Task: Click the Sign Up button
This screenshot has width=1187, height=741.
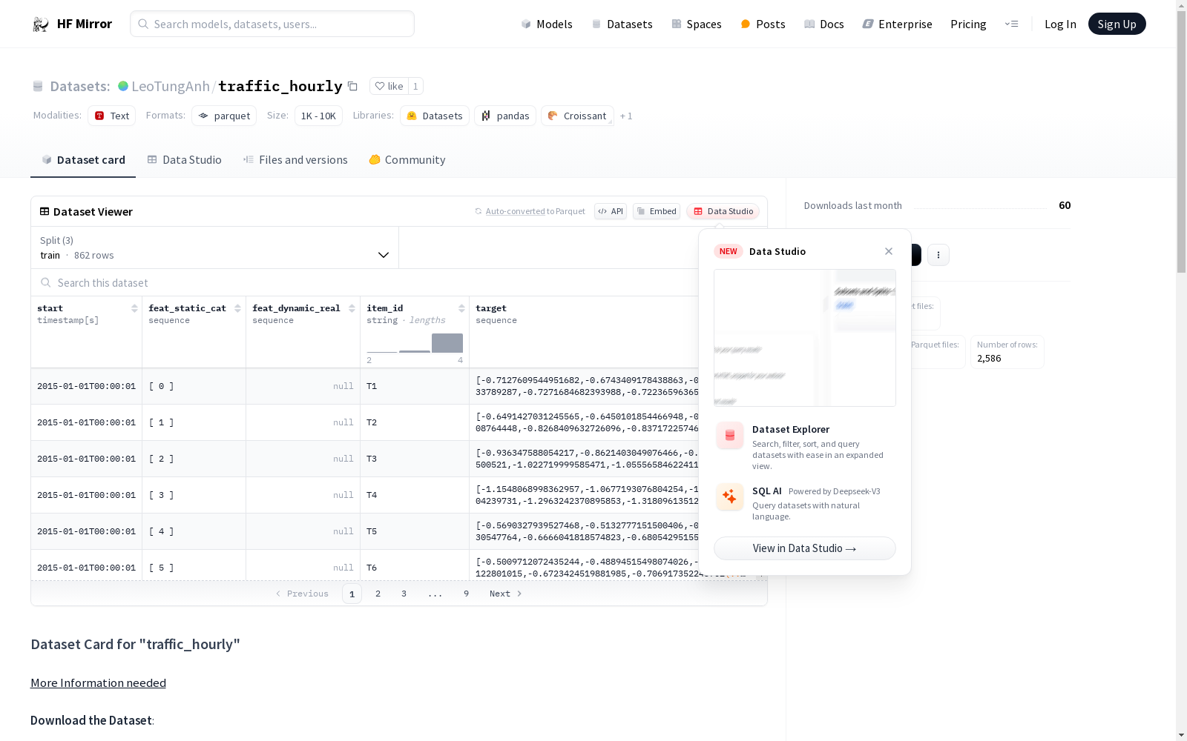Action: (x=1117, y=24)
